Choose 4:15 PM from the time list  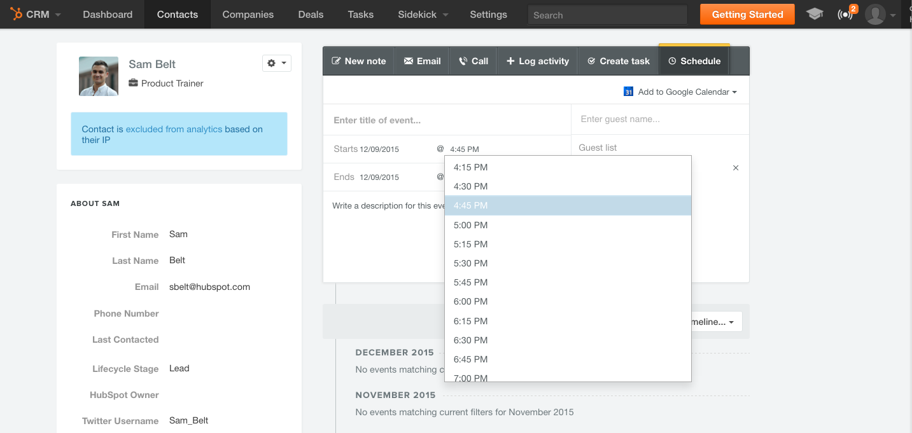click(568, 167)
